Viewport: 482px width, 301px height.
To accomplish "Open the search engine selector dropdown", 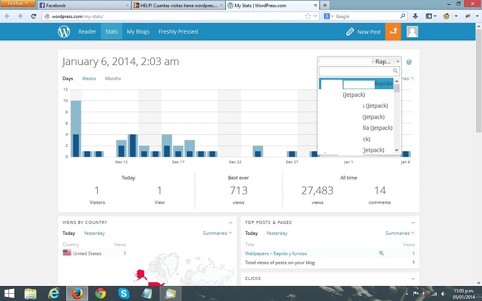I will pos(328,16).
